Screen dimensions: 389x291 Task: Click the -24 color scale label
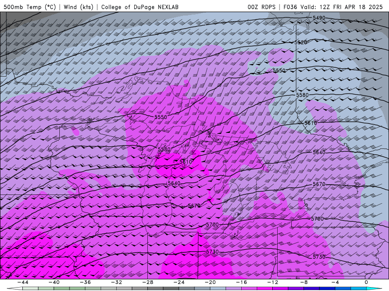tap(179, 282)
